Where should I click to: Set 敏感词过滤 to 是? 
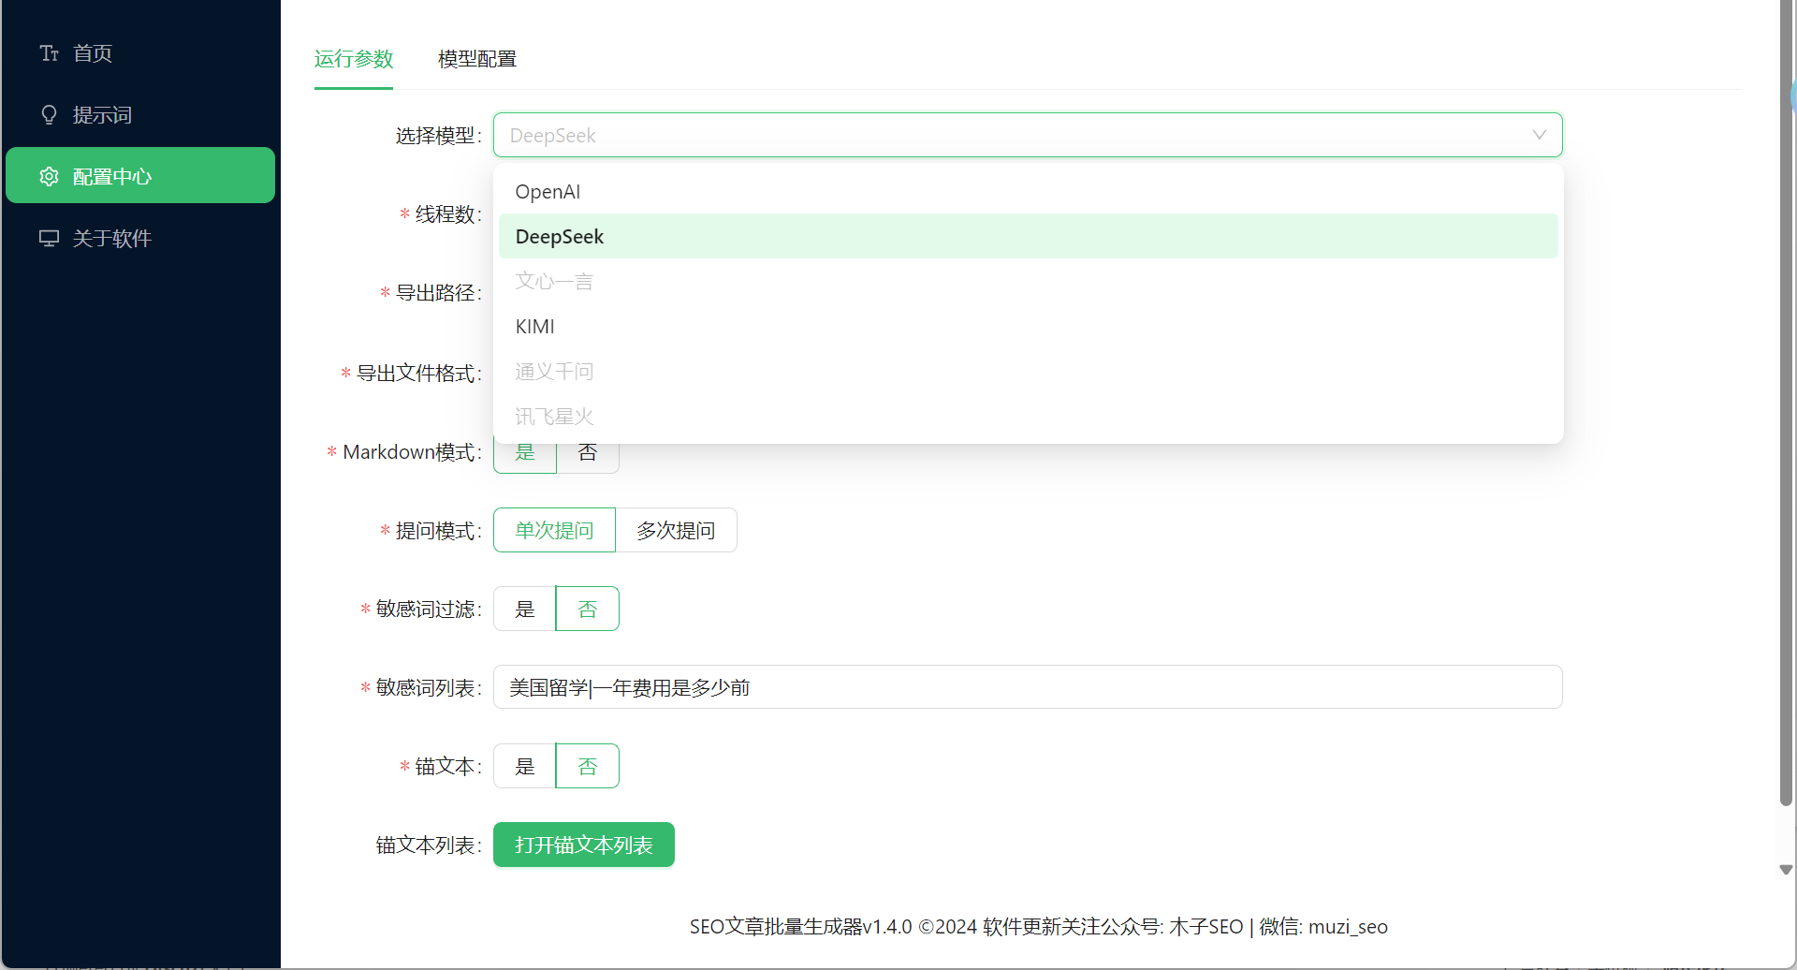pos(525,610)
